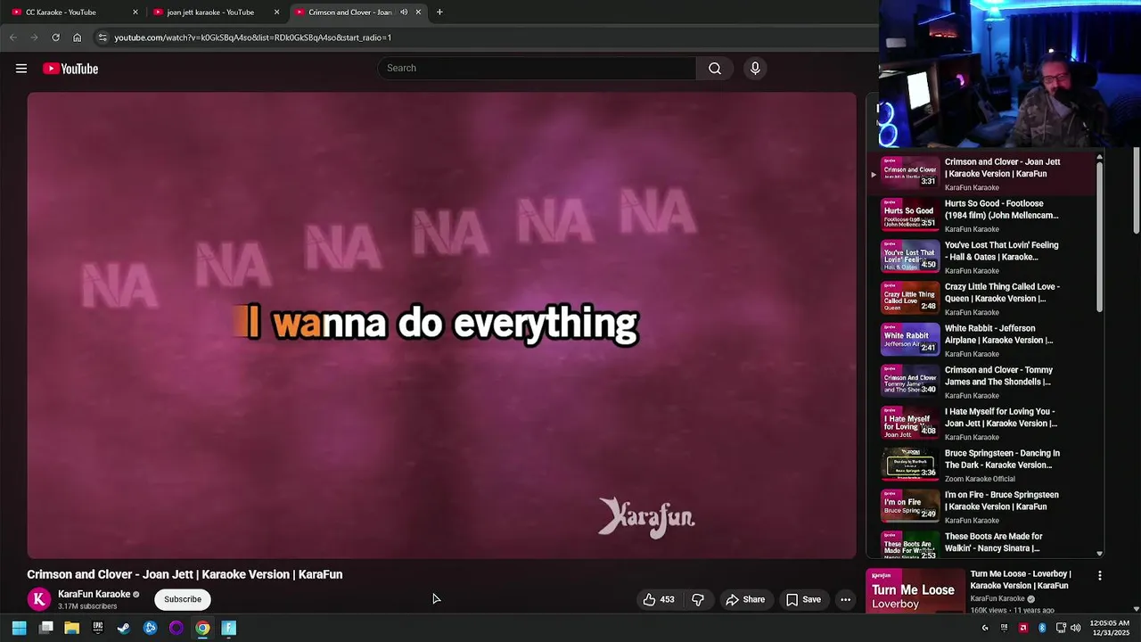Viewport: 1141px width, 642px height.
Task: Close the Crimson and Clover tab
Action: [418, 12]
